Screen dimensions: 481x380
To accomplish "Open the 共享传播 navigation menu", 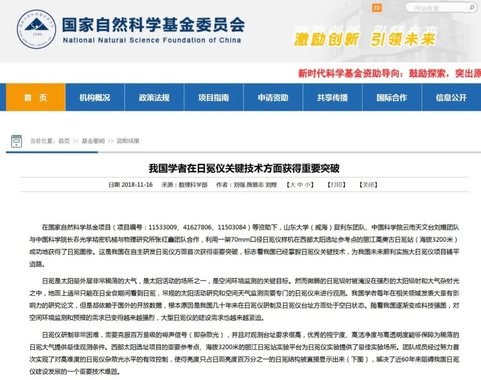I will 333,97.
